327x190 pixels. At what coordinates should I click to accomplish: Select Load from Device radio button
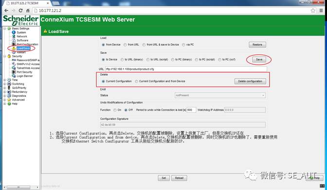tap(103, 45)
